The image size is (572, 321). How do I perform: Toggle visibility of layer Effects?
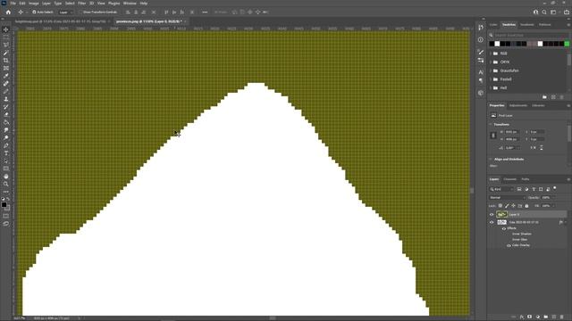[504, 228]
